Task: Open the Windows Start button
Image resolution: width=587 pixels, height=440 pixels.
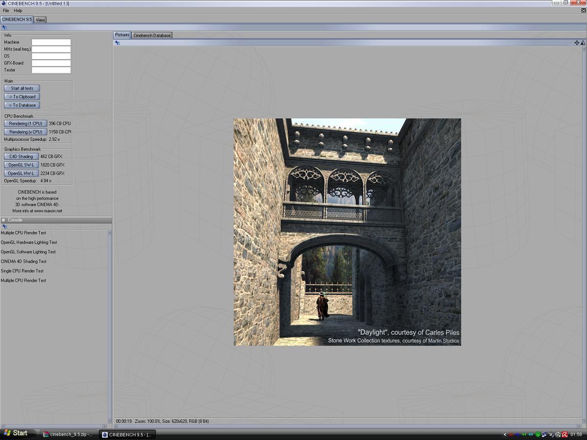Action: pos(19,433)
